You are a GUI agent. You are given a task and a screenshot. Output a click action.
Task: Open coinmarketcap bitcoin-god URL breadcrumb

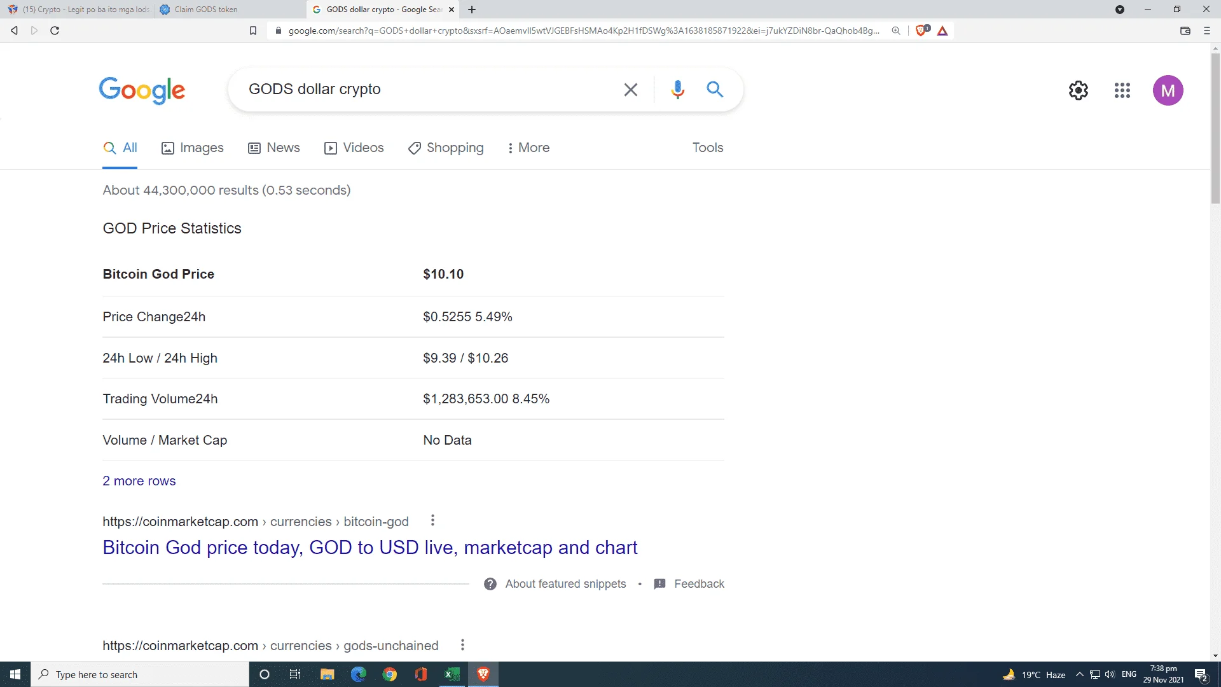click(x=256, y=522)
